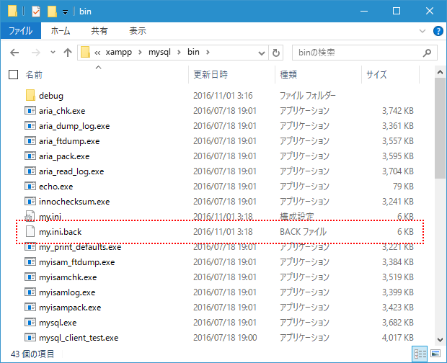Open the ファイル menu tab
Screen dimensions: 447x363
point(20,31)
